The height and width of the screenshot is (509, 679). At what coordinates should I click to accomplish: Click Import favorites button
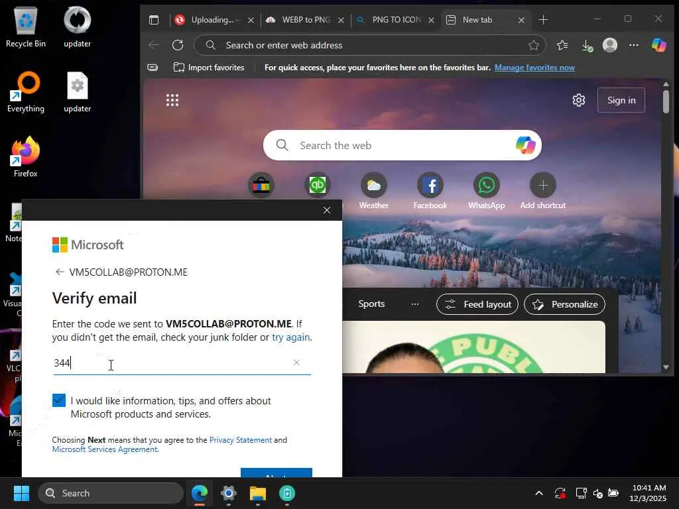pyautogui.click(x=209, y=68)
